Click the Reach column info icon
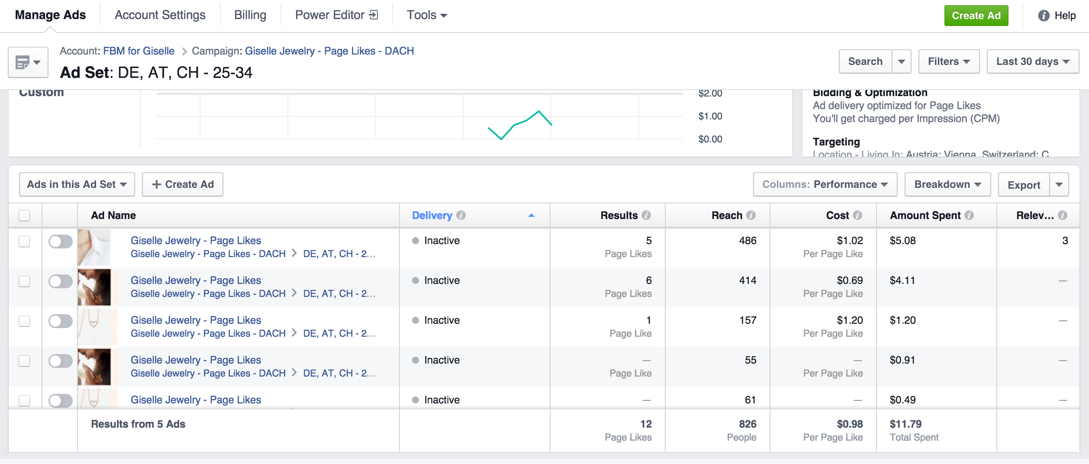 (x=751, y=215)
